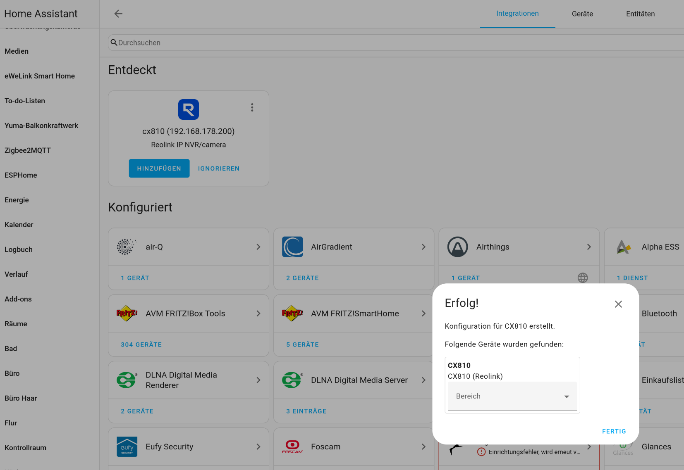
Task: Open the AirGradient 2 Geräte link
Action: coord(302,278)
